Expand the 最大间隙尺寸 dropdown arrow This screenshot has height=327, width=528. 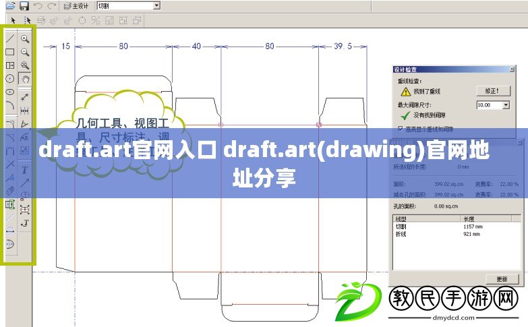[x=506, y=105]
